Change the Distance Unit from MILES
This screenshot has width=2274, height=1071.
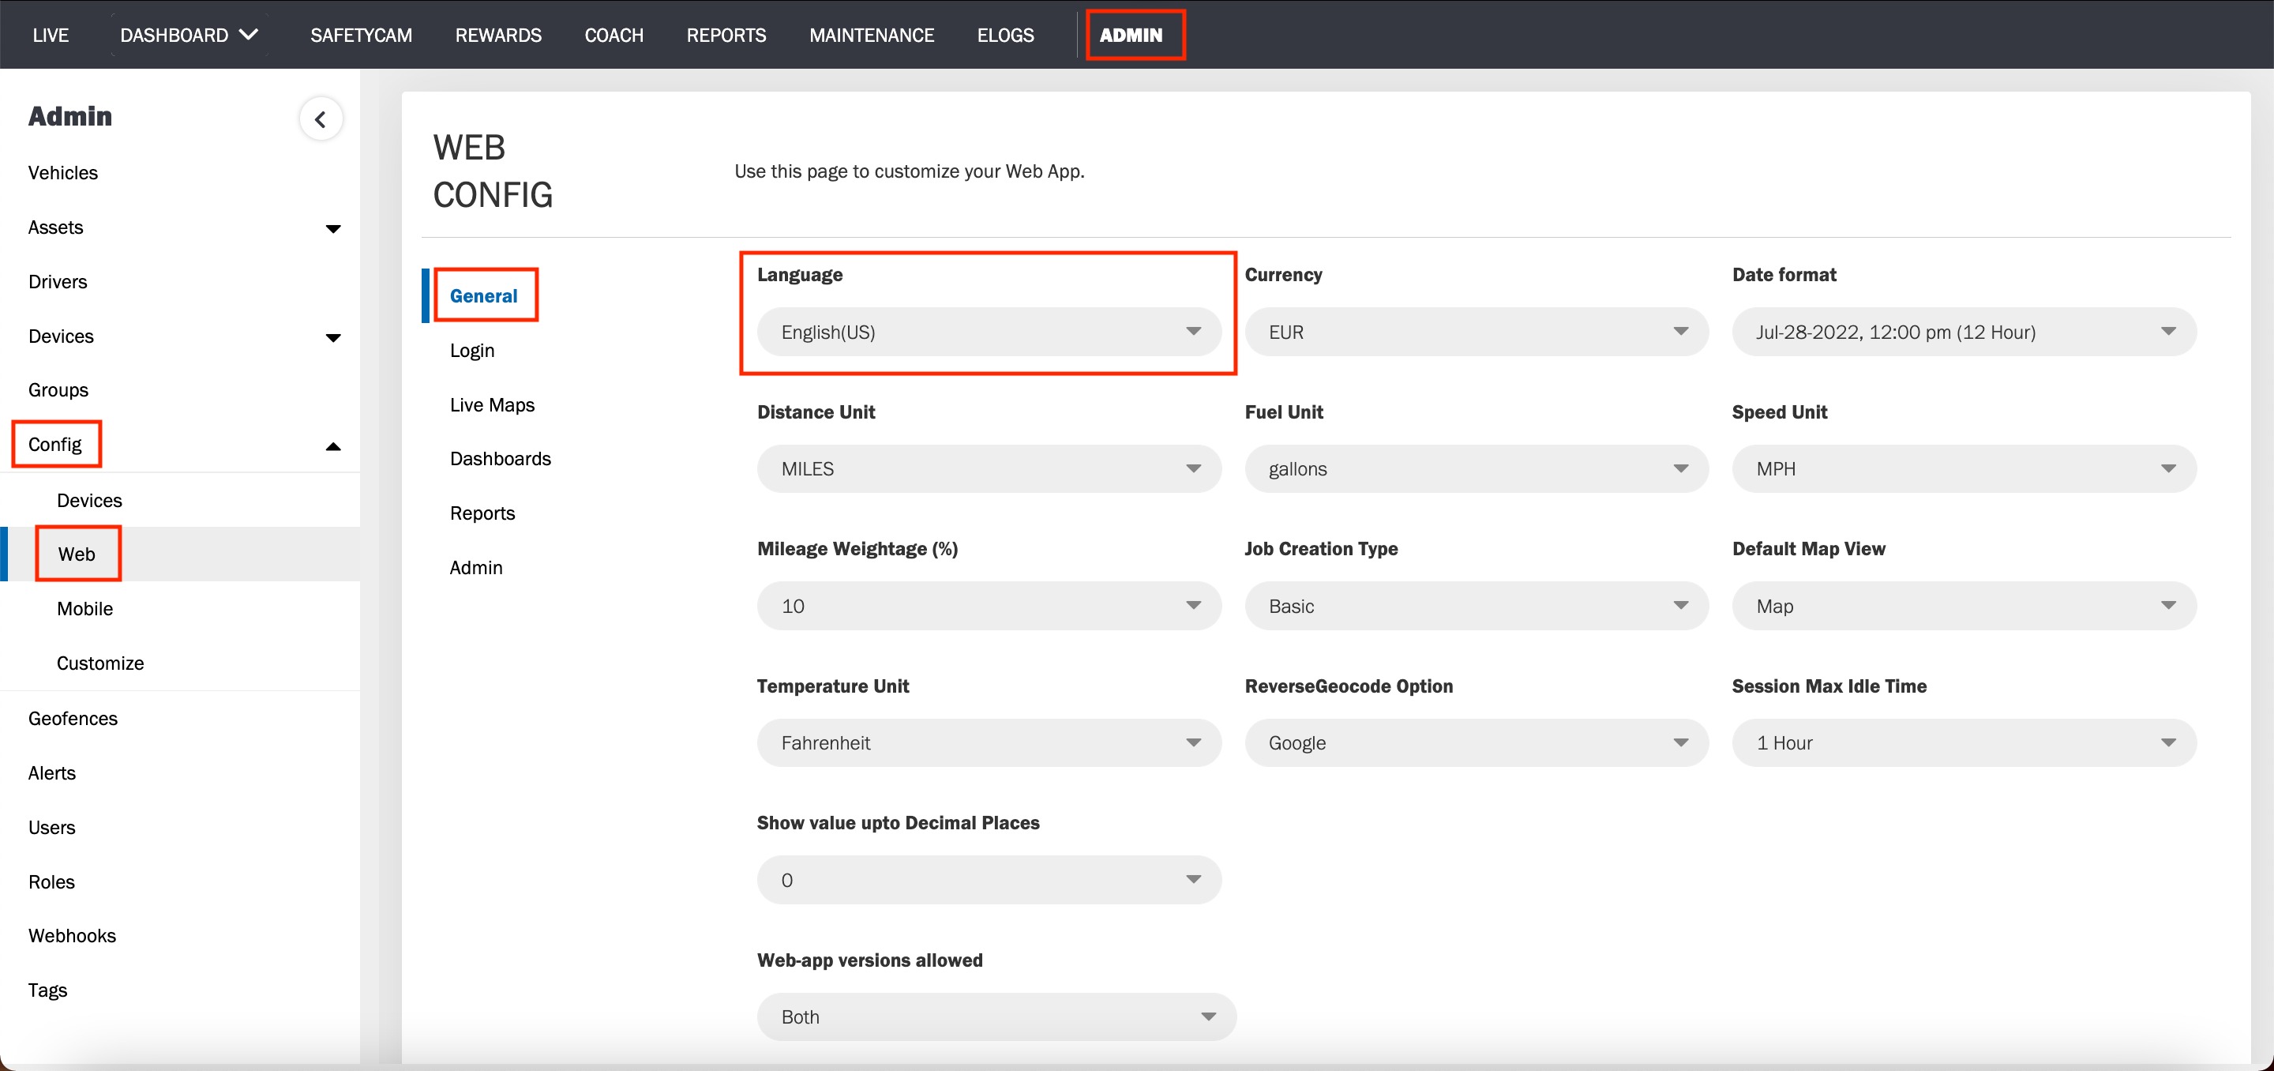pyautogui.click(x=989, y=469)
